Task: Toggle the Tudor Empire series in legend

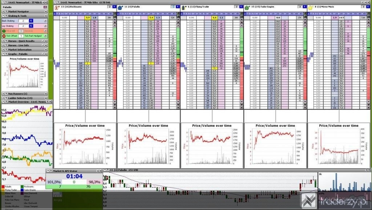Action: [22, 190]
